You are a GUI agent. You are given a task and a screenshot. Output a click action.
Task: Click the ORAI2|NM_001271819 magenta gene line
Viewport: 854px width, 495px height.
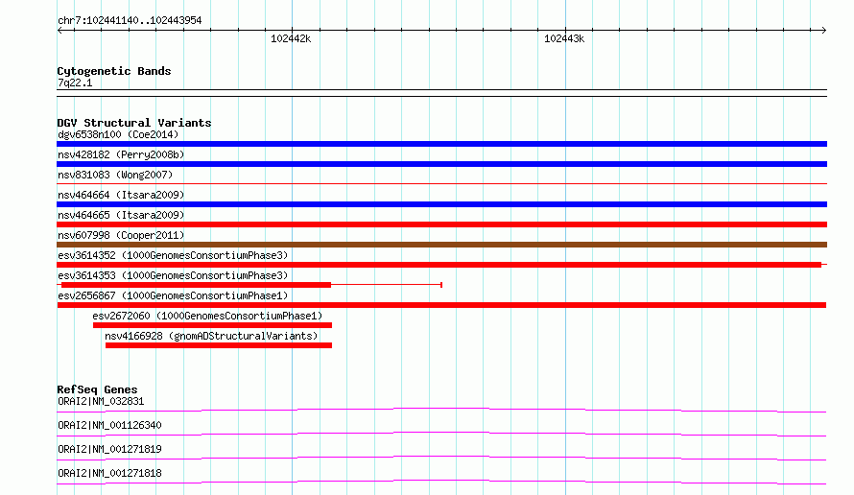(441, 458)
